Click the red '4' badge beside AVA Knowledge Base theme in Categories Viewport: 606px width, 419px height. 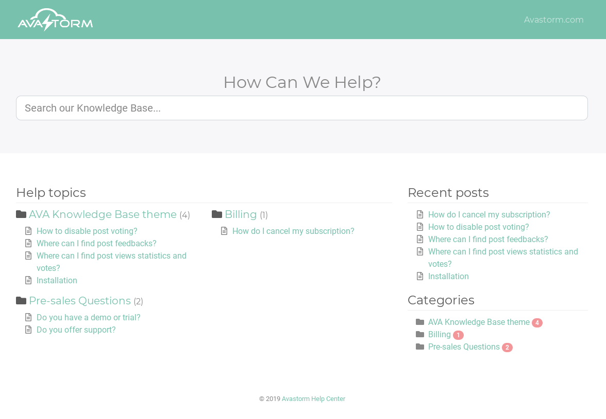tap(537, 323)
